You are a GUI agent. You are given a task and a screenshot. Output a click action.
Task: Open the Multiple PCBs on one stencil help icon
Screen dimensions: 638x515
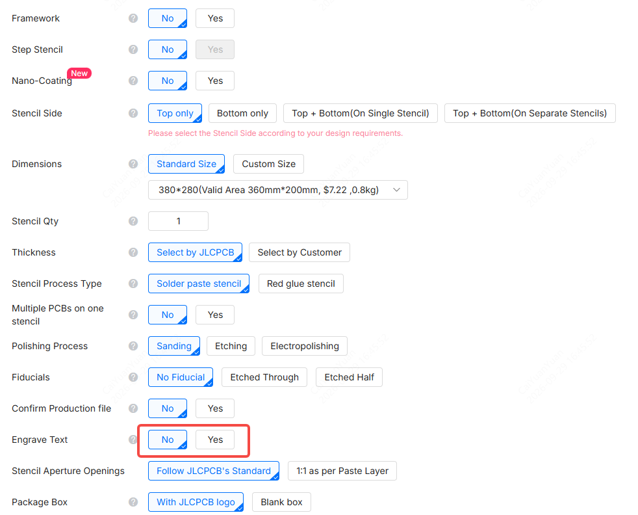point(133,315)
